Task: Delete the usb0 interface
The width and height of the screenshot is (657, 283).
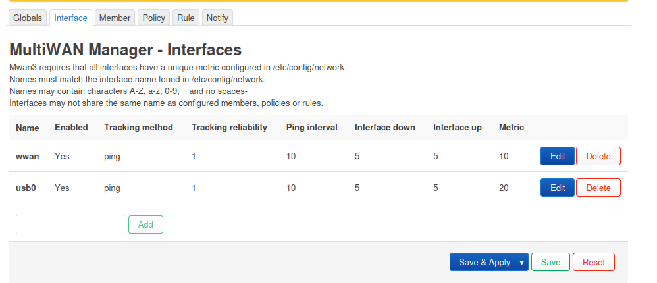Action: pos(598,188)
